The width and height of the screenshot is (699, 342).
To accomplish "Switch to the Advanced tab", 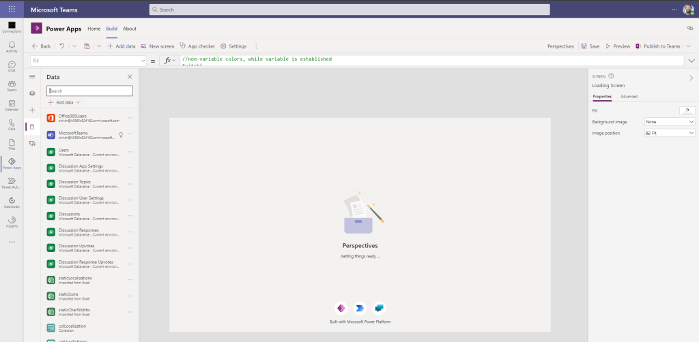I will 629,97.
